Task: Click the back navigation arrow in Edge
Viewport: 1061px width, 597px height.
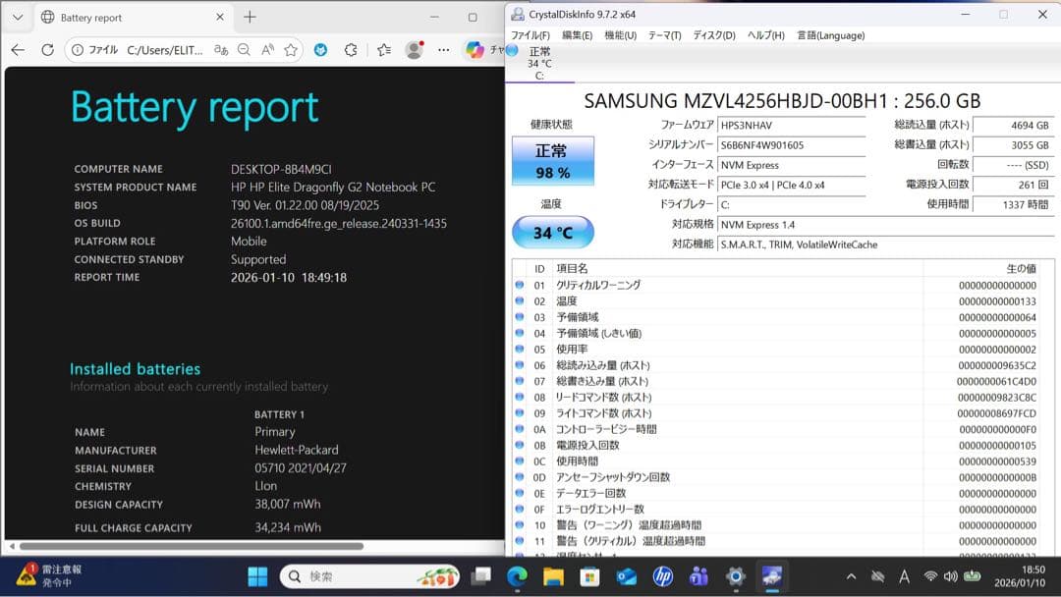Action: (x=18, y=49)
